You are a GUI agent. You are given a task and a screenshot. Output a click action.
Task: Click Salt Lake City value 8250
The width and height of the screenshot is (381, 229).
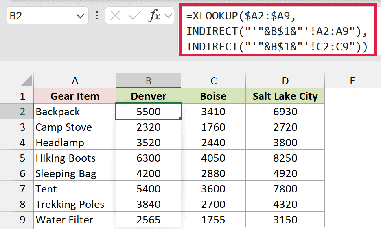[285, 158]
